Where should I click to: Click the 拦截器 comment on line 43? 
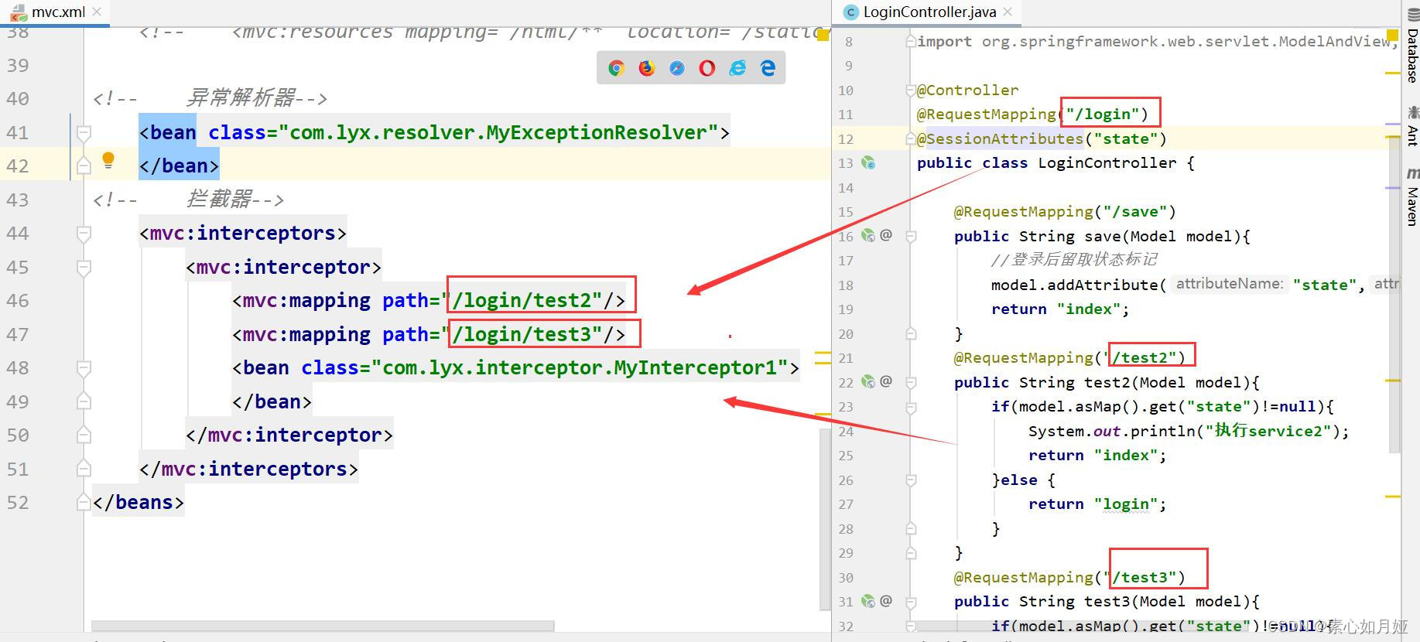click(x=188, y=200)
